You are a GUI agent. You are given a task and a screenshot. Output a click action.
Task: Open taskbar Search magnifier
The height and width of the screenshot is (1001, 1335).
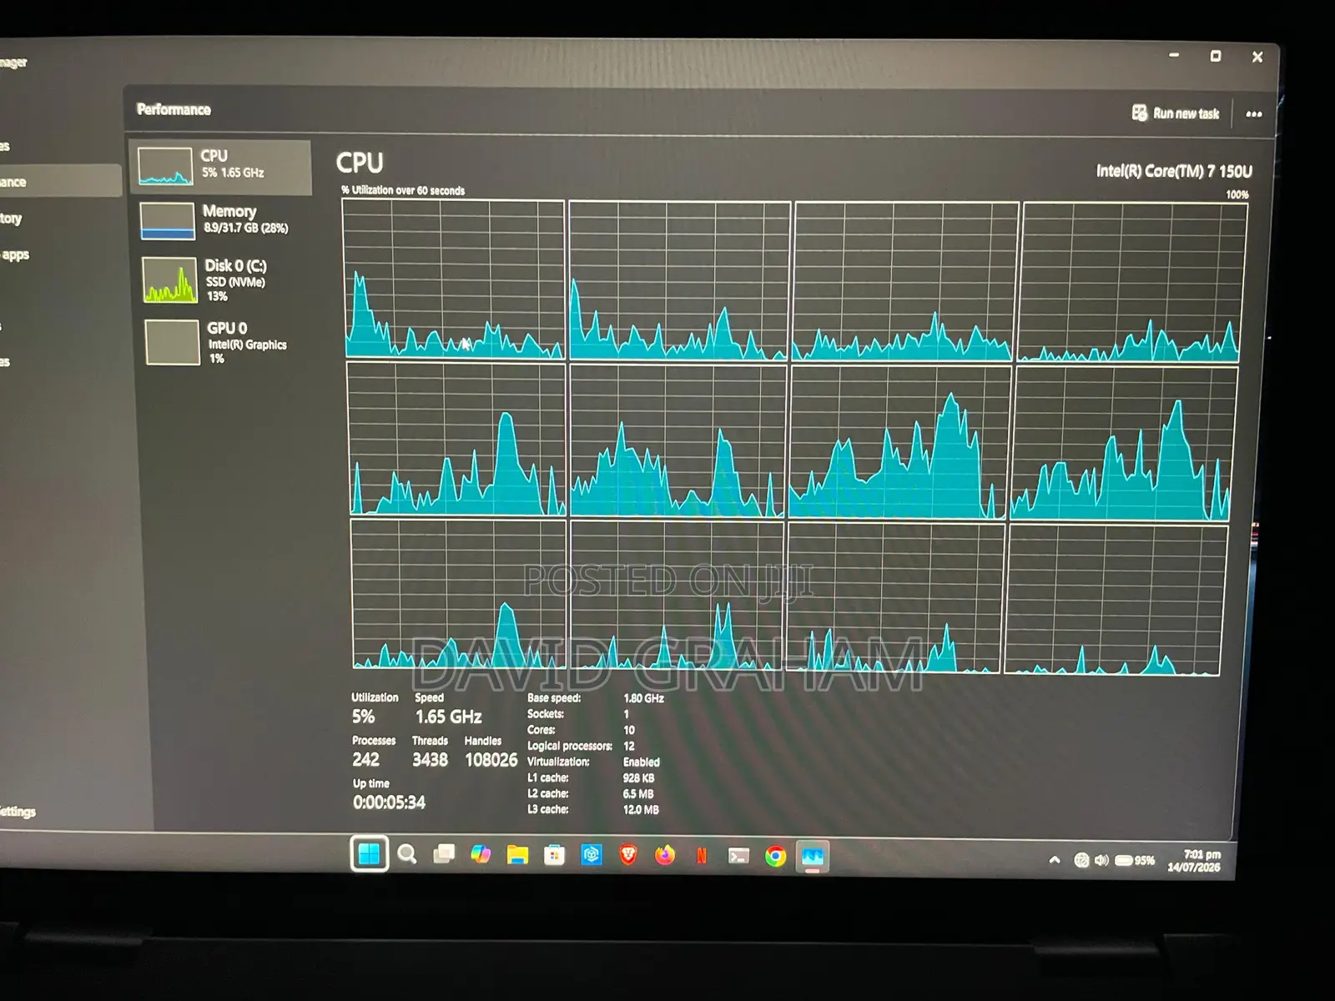(x=407, y=853)
